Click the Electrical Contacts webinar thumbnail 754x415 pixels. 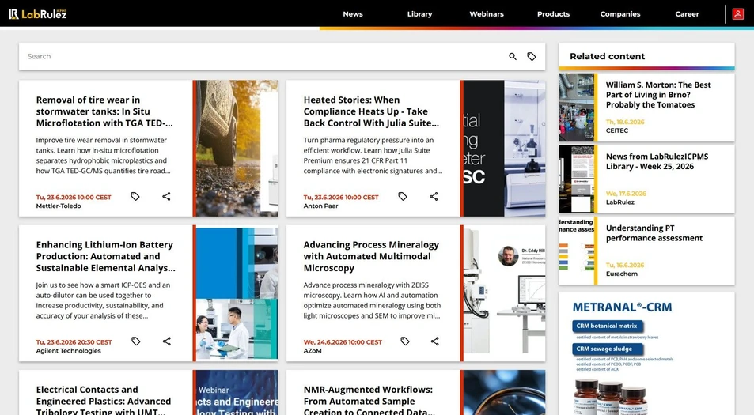[237, 392]
